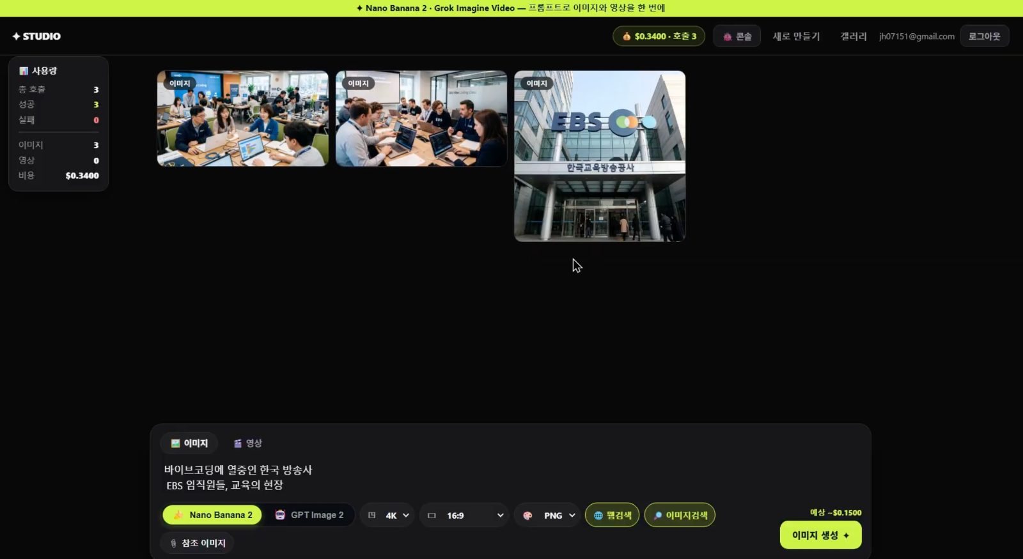Toggle the 웹검색 web search option
This screenshot has width=1023, height=559.
click(x=612, y=515)
